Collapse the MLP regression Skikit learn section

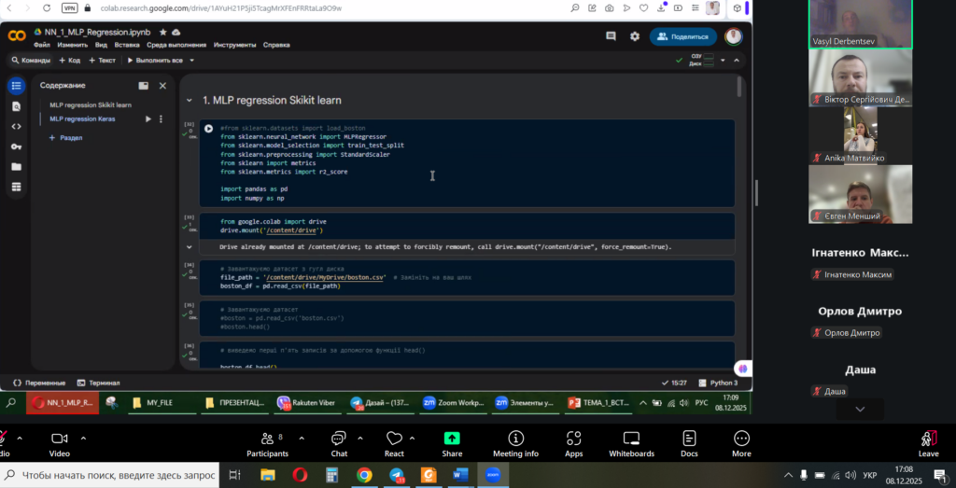coord(190,101)
